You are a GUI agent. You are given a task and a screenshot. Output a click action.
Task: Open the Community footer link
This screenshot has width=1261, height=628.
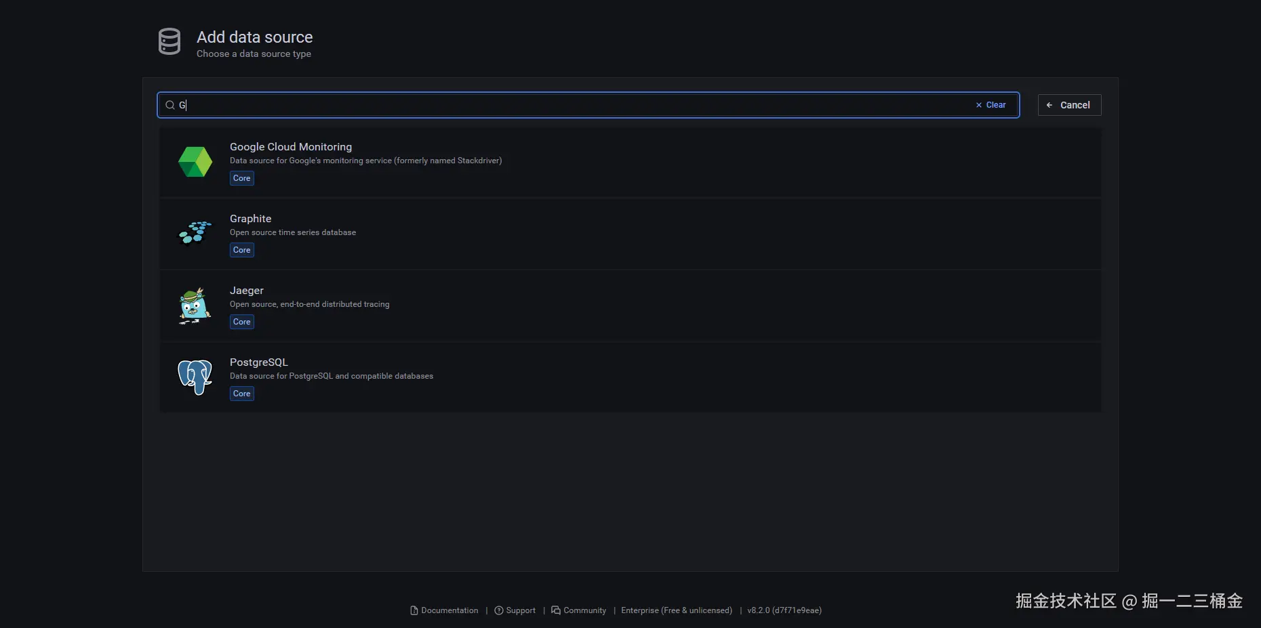(579, 610)
